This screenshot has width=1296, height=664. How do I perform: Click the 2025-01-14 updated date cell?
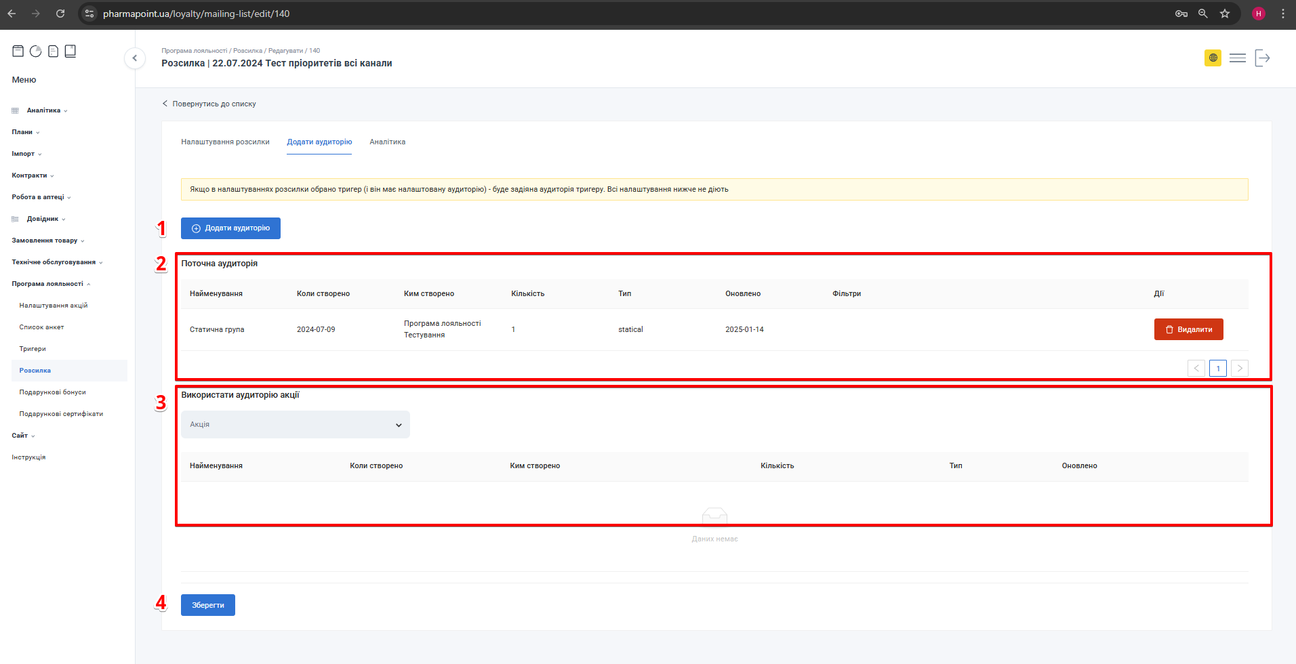tap(744, 330)
